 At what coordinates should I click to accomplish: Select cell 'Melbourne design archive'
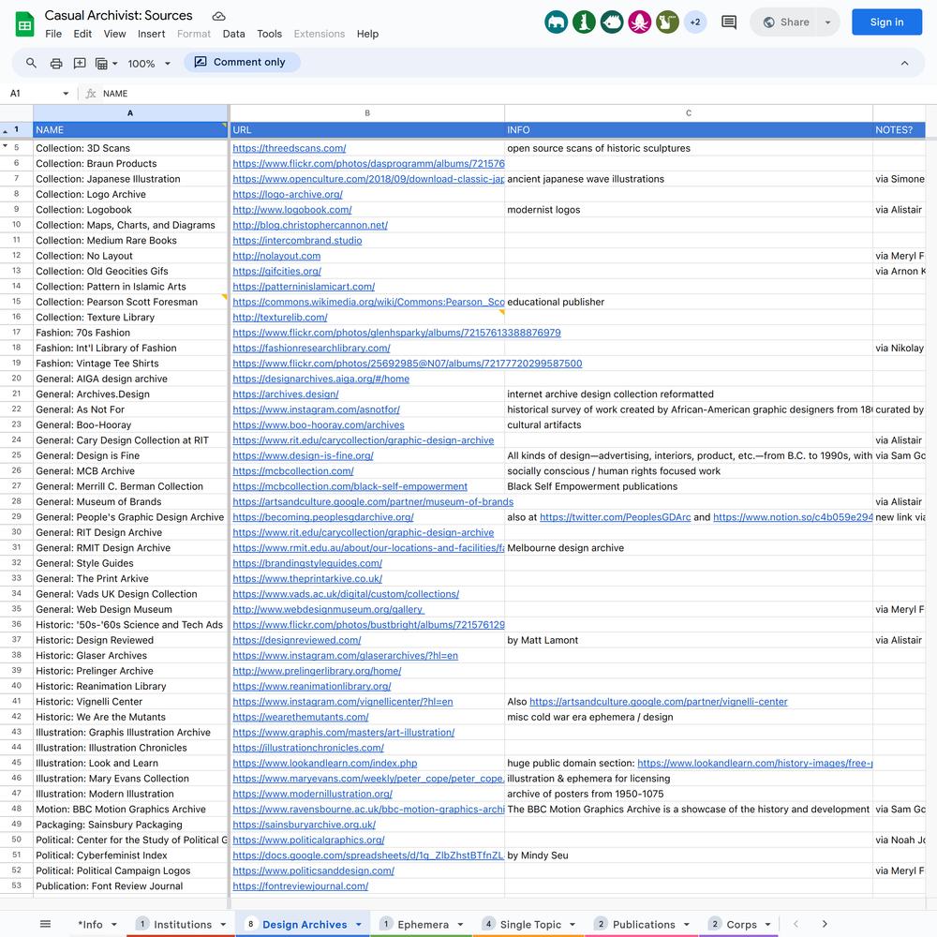pos(689,548)
